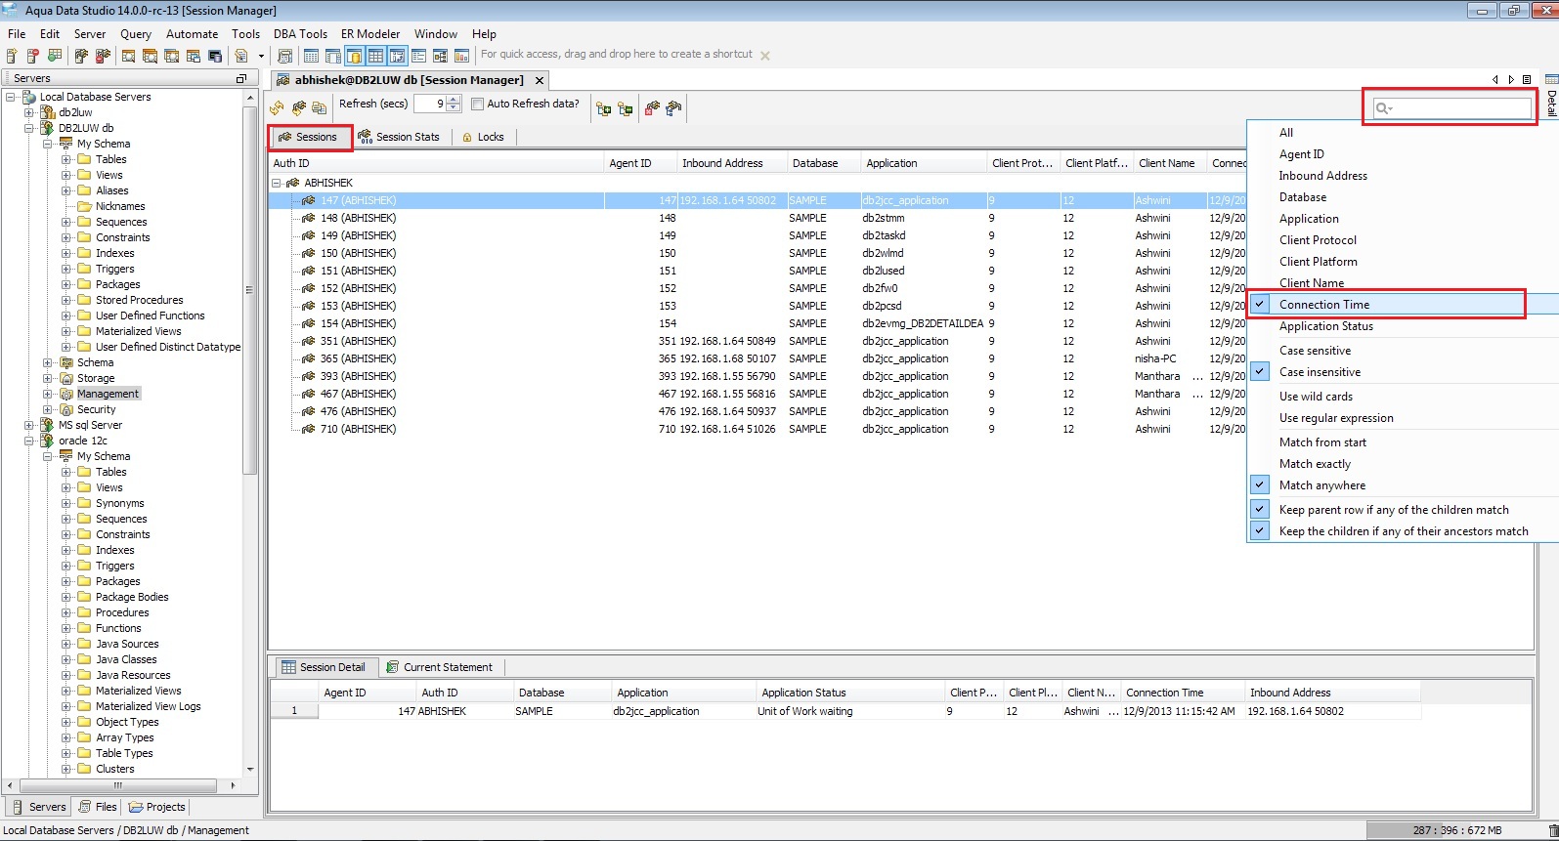Open the Query menu
This screenshot has width=1559, height=841.
(136, 33)
